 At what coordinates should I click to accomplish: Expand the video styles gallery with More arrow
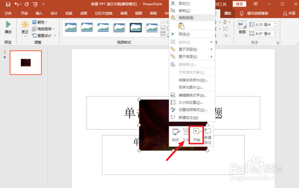163,35
